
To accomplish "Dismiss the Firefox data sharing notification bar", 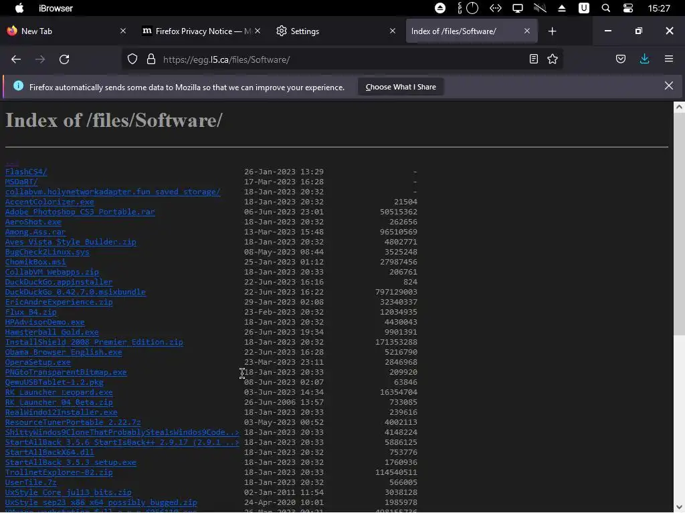I will 669,85.
